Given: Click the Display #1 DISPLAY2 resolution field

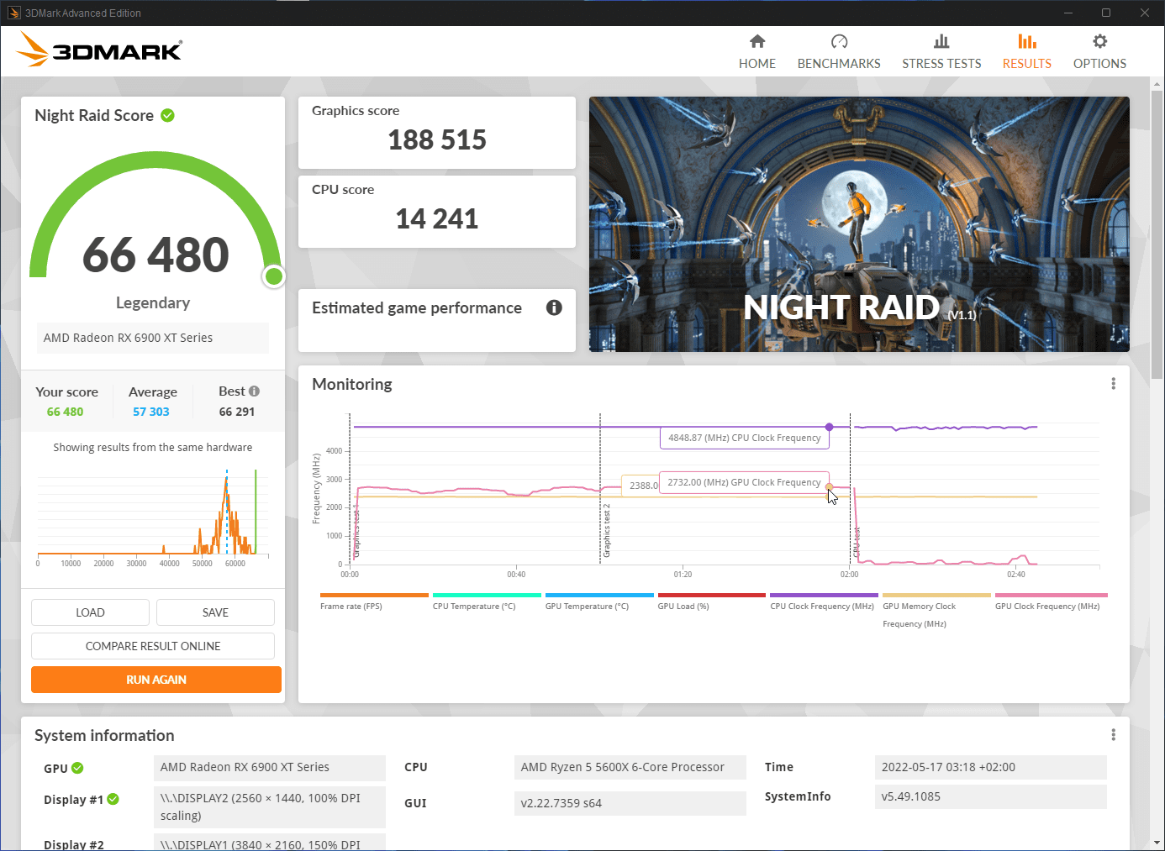Looking at the screenshot, I should tap(270, 806).
